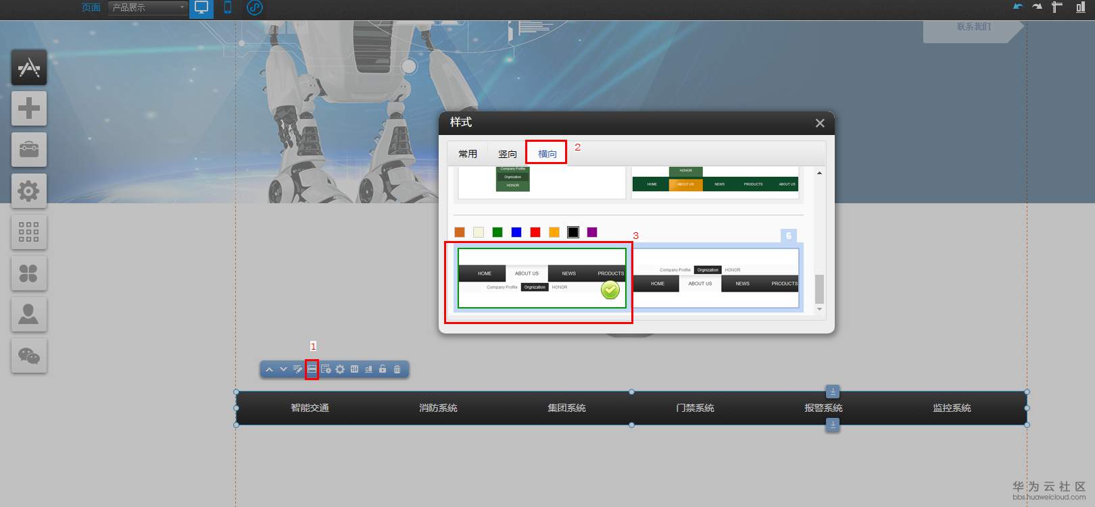This screenshot has height=507, width=1095.
Task: Click the sliders adjust icon in component toolbar
Action: (354, 369)
